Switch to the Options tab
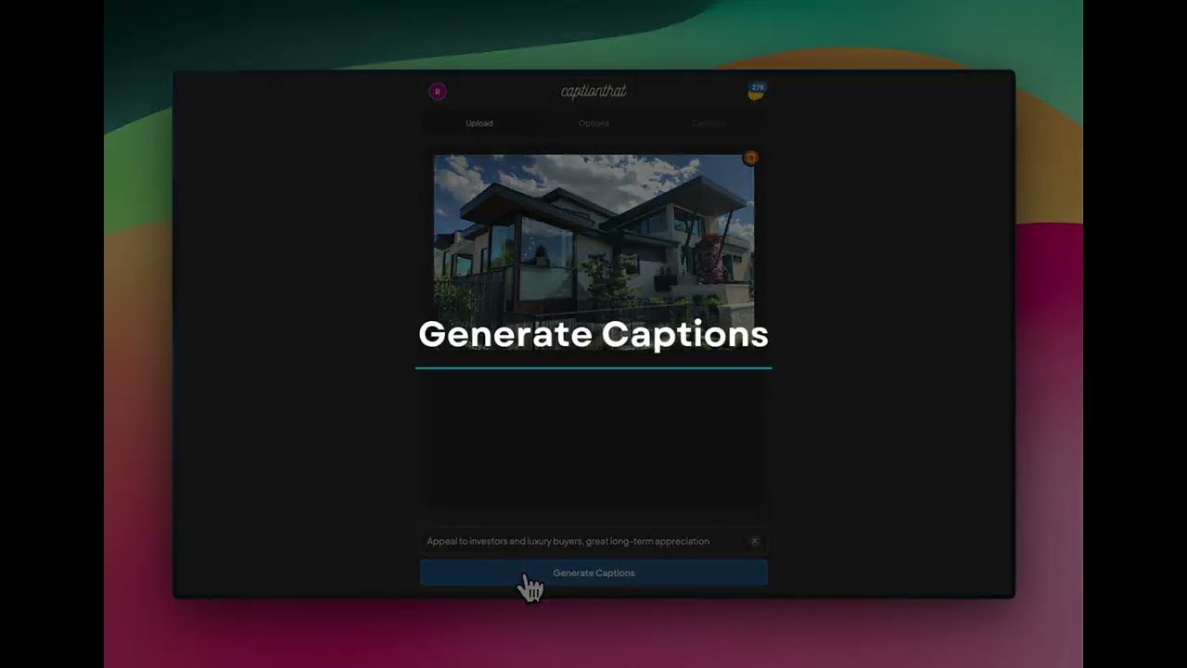 (593, 122)
